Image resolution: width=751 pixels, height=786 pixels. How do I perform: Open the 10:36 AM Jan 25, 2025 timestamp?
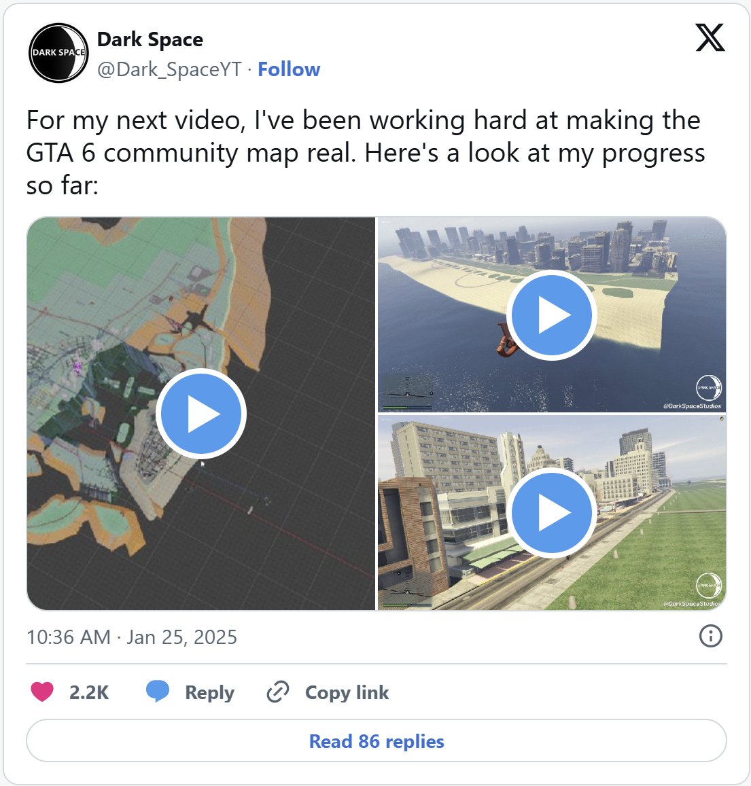(x=132, y=637)
